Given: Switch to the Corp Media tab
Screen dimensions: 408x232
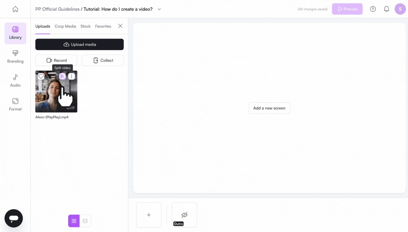Looking at the screenshot, I should [x=65, y=26].
